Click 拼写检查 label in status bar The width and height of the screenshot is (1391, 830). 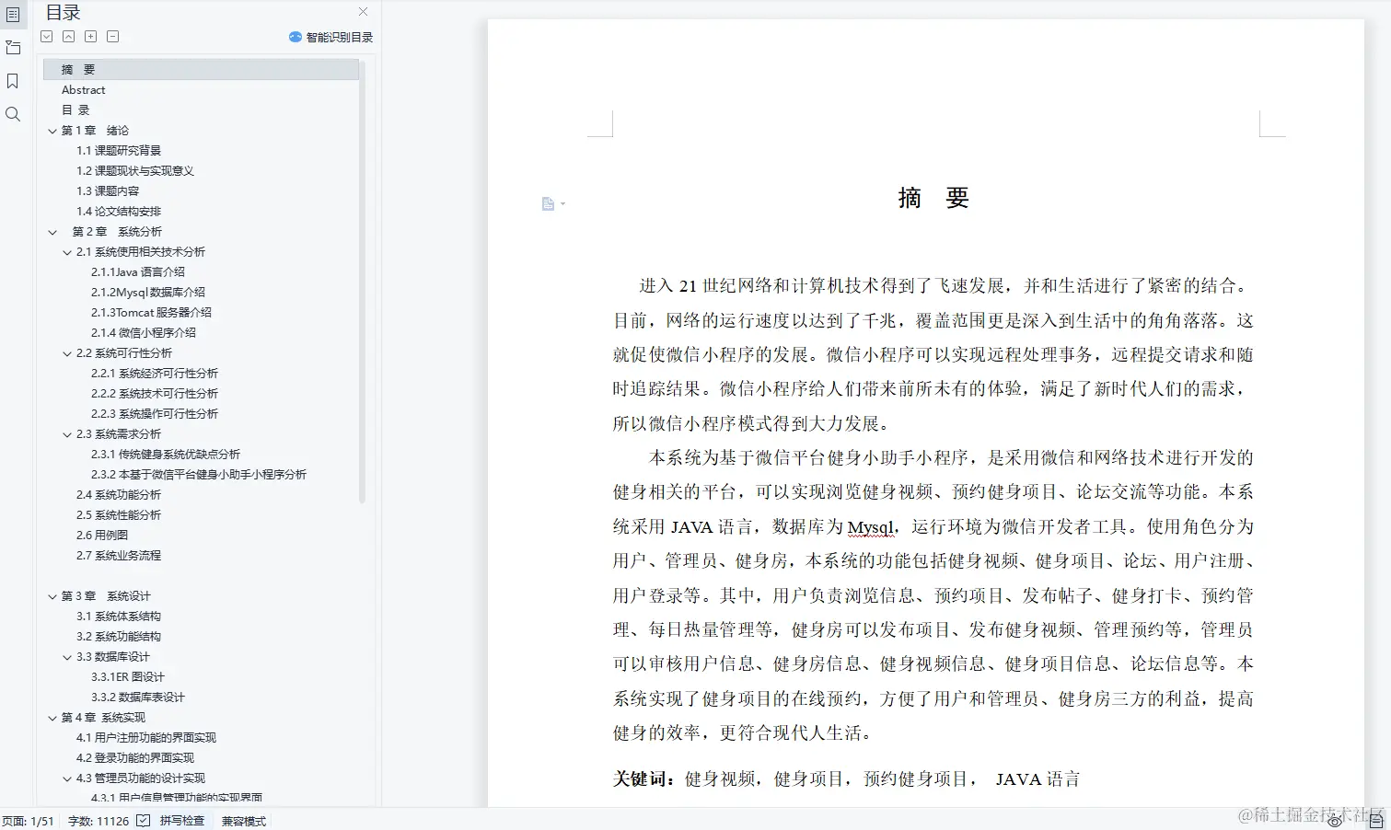182,821
